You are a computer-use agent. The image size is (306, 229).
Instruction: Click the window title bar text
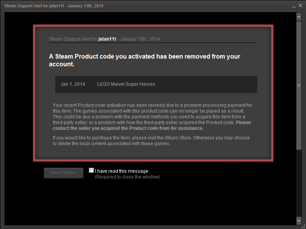click(x=54, y=6)
